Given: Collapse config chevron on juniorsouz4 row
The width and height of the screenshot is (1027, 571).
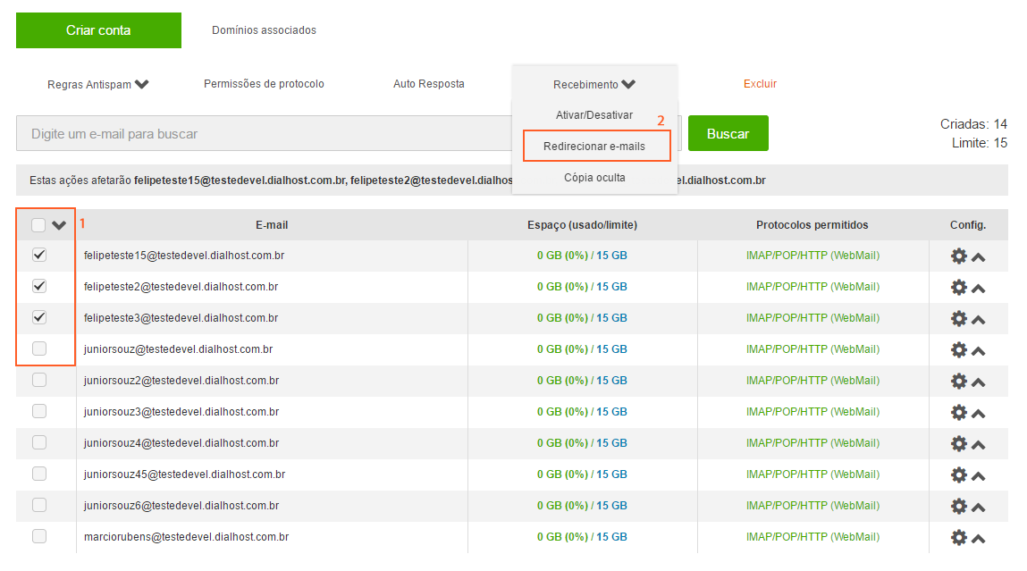Looking at the screenshot, I should [x=979, y=445].
